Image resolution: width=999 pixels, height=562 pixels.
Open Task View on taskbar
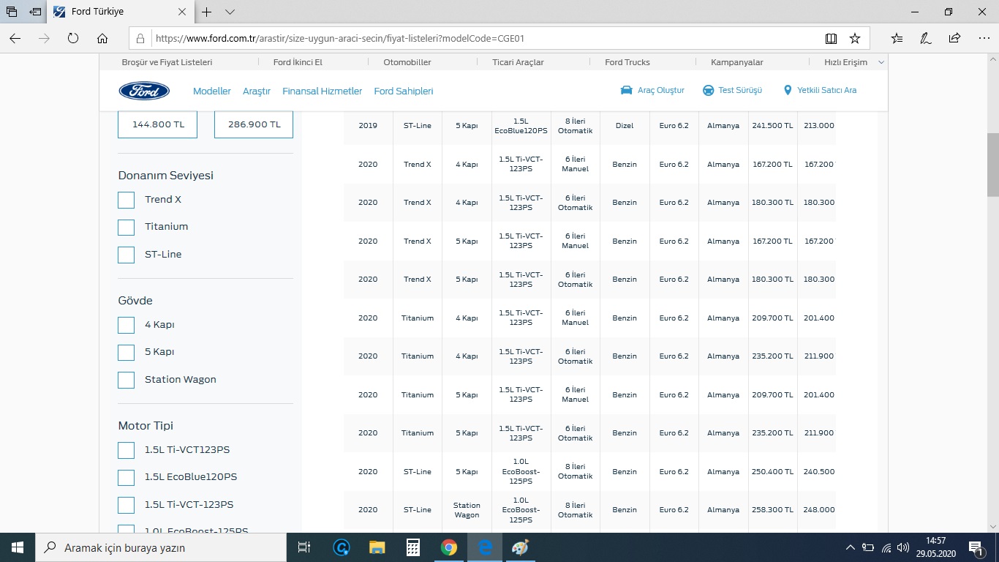point(304,547)
